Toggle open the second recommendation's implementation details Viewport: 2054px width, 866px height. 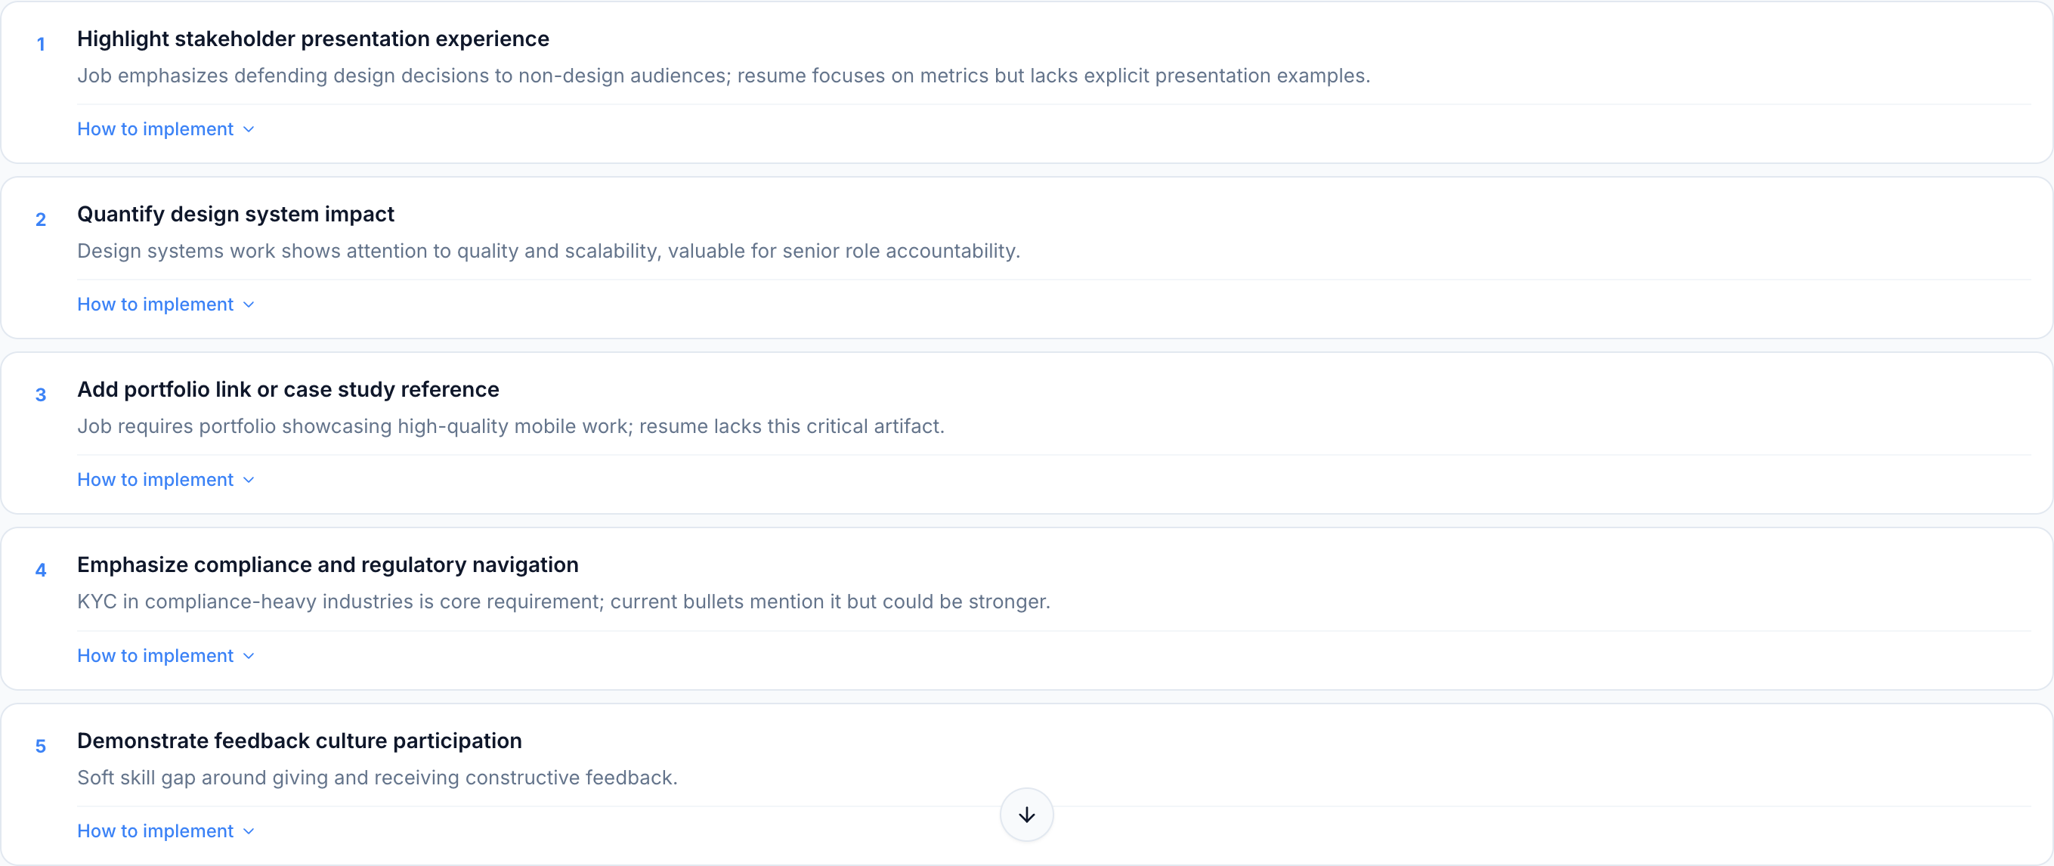pos(155,304)
